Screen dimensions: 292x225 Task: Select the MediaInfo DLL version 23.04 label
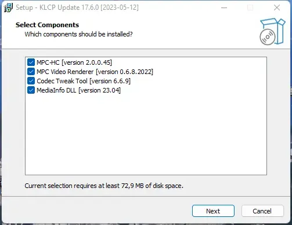click(78, 90)
